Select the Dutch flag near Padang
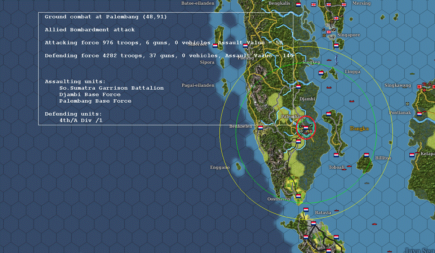Image resolution: width=435 pixels, height=253 pixels. 245,45
